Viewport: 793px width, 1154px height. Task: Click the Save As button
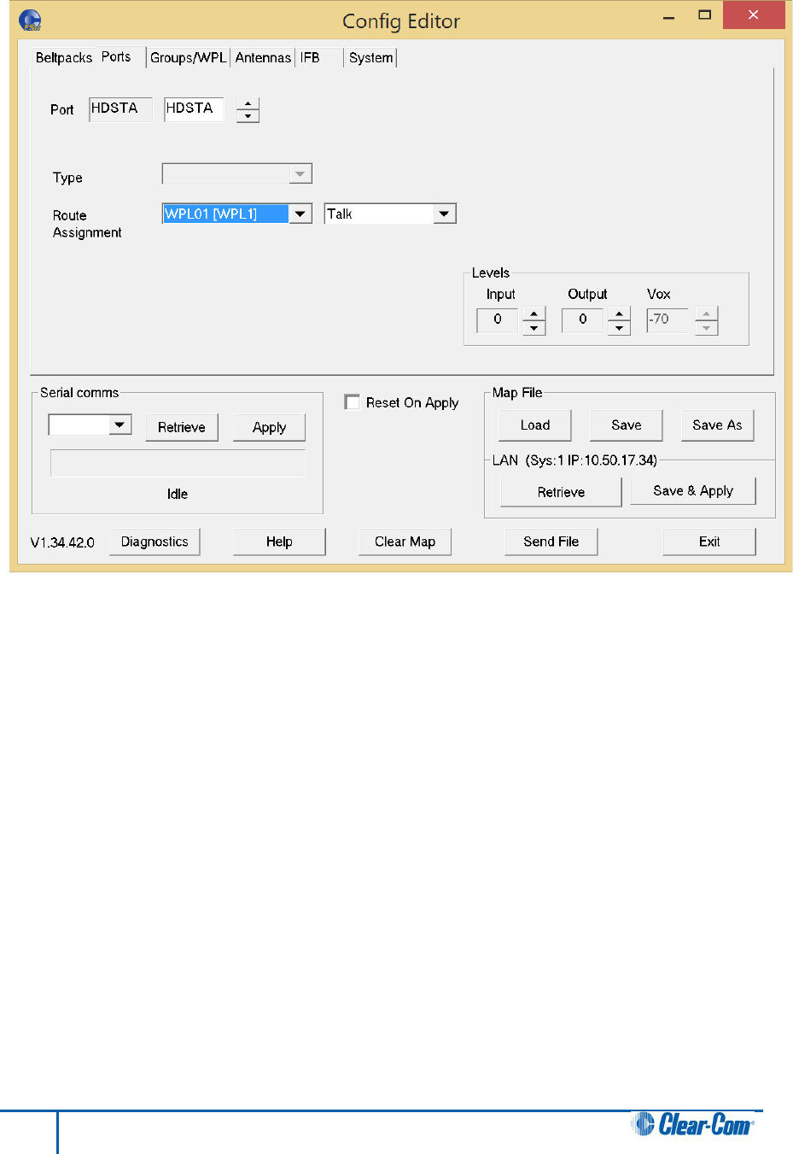[718, 425]
